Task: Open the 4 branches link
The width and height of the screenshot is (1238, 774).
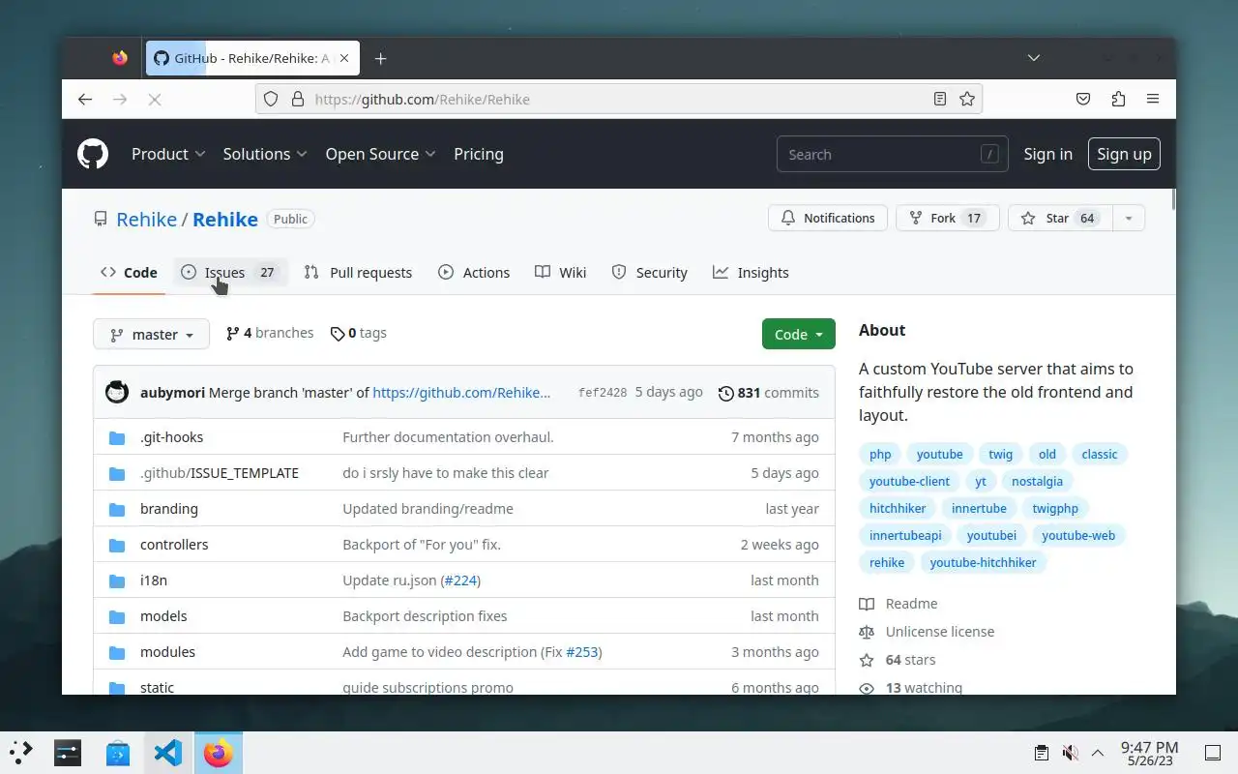Action: pyautogui.click(x=270, y=333)
